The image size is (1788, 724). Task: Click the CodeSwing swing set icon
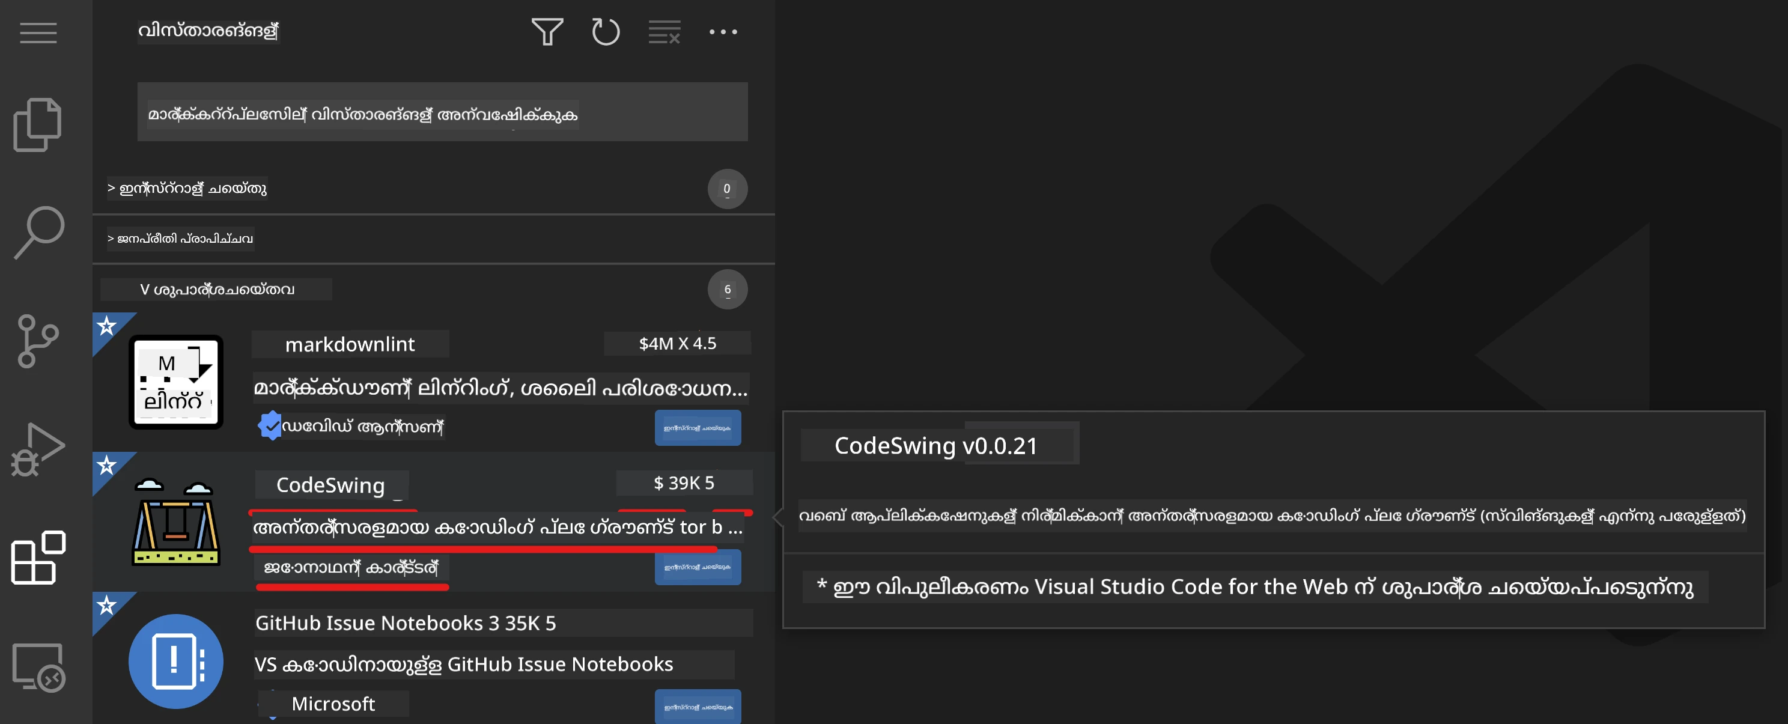(x=175, y=522)
